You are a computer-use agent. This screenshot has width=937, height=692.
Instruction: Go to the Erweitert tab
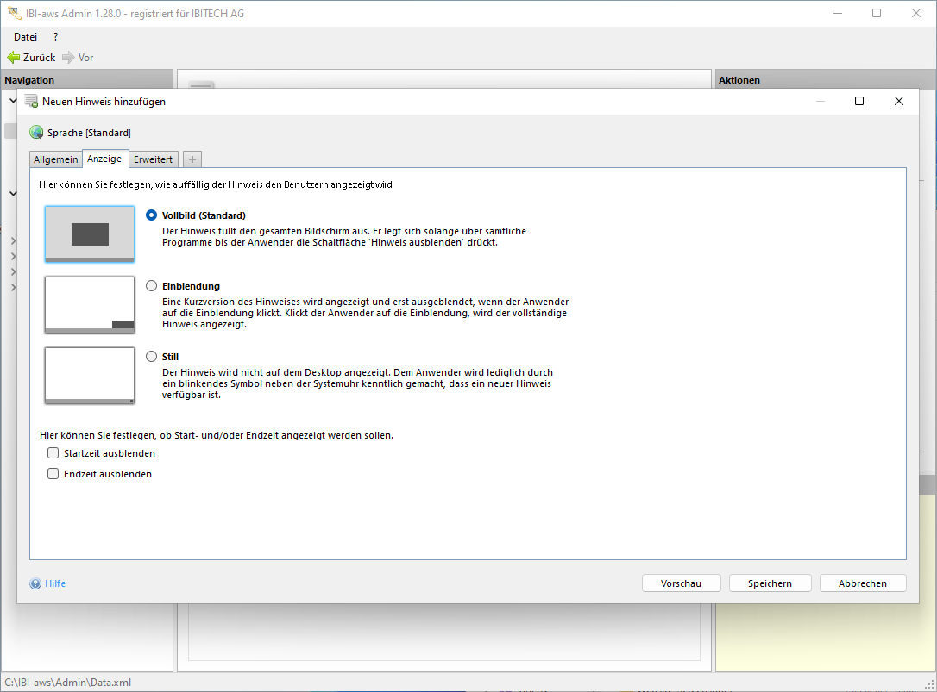pyautogui.click(x=153, y=159)
